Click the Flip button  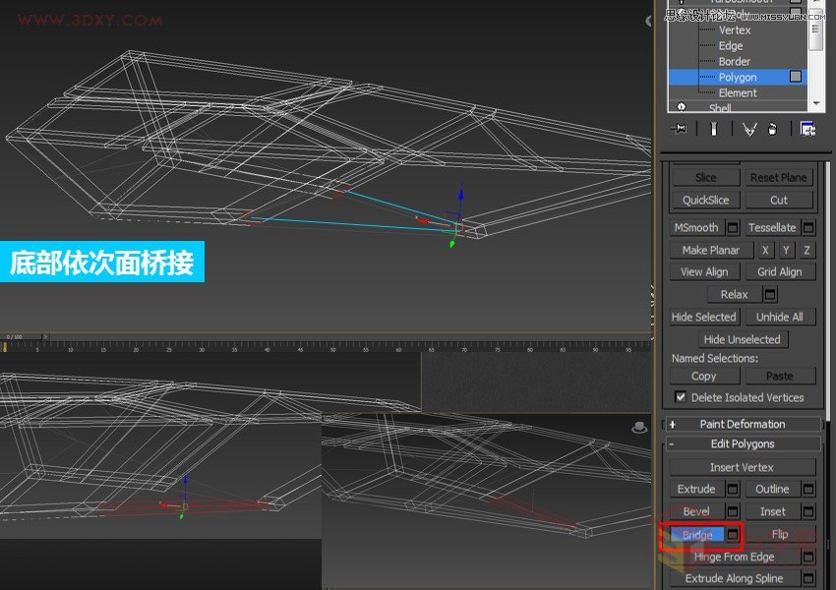tap(780, 534)
